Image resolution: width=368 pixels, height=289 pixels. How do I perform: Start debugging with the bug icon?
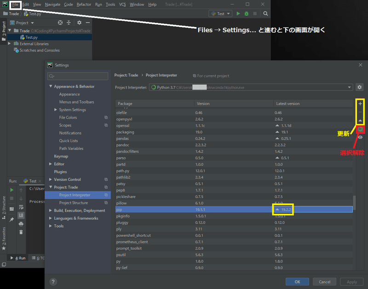[247, 14]
